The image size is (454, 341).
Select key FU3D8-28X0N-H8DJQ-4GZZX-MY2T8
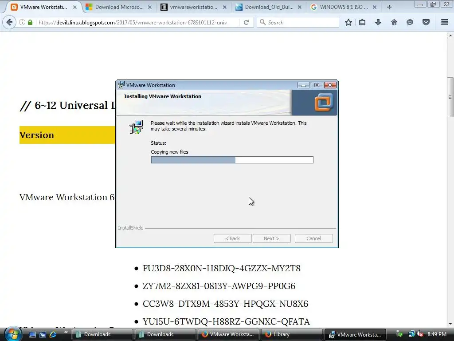222,268
